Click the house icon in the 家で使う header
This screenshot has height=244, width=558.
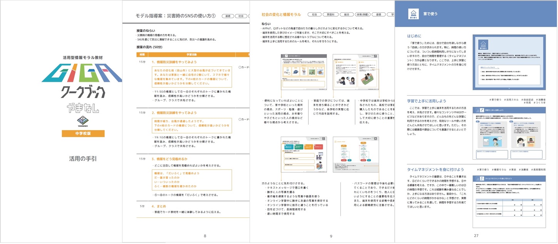click(413, 13)
